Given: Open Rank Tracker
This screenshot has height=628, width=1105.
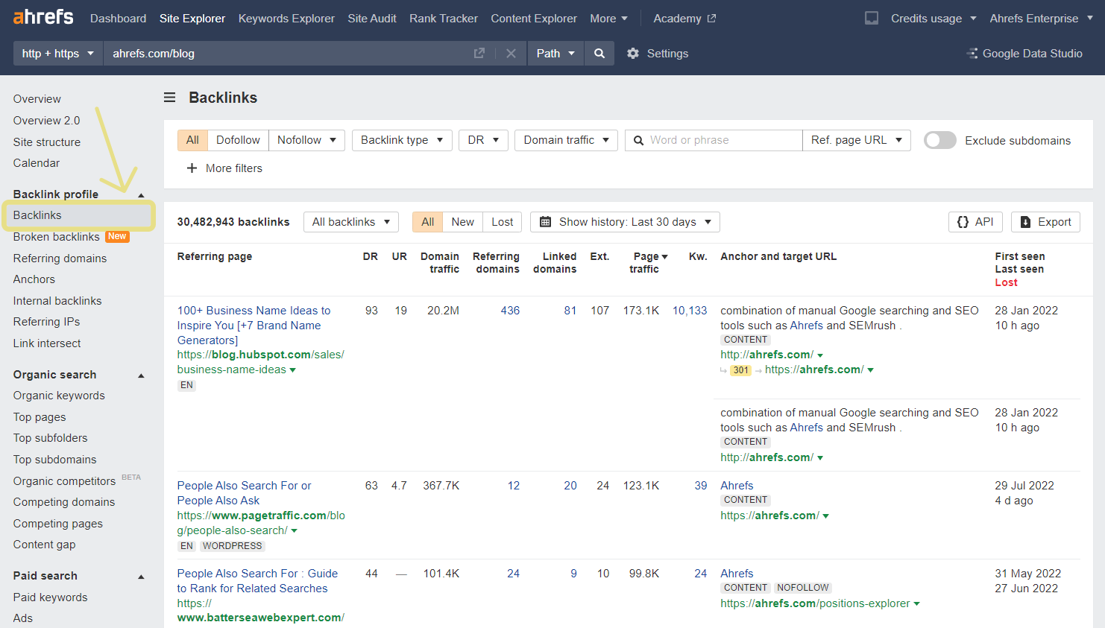Looking at the screenshot, I should [x=444, y=18].
